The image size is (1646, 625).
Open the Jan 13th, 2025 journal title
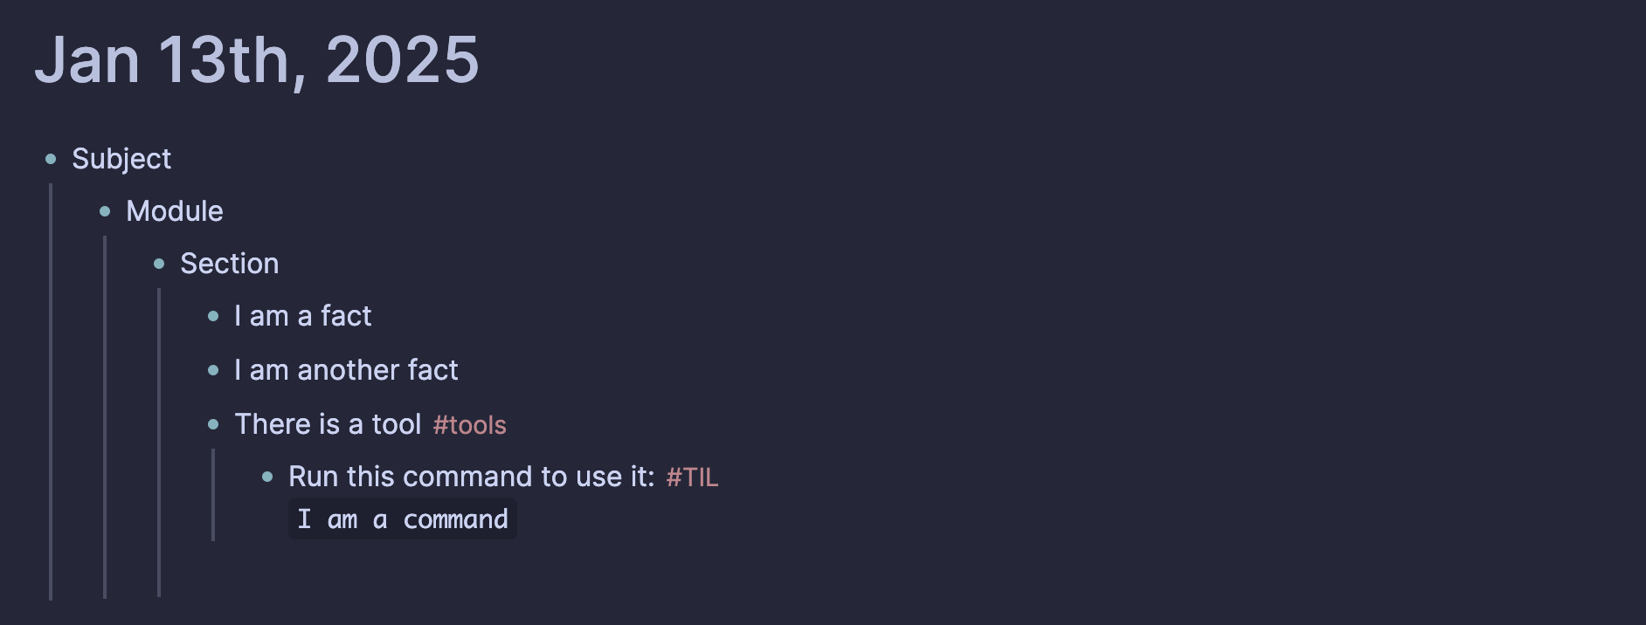[257, 61]
